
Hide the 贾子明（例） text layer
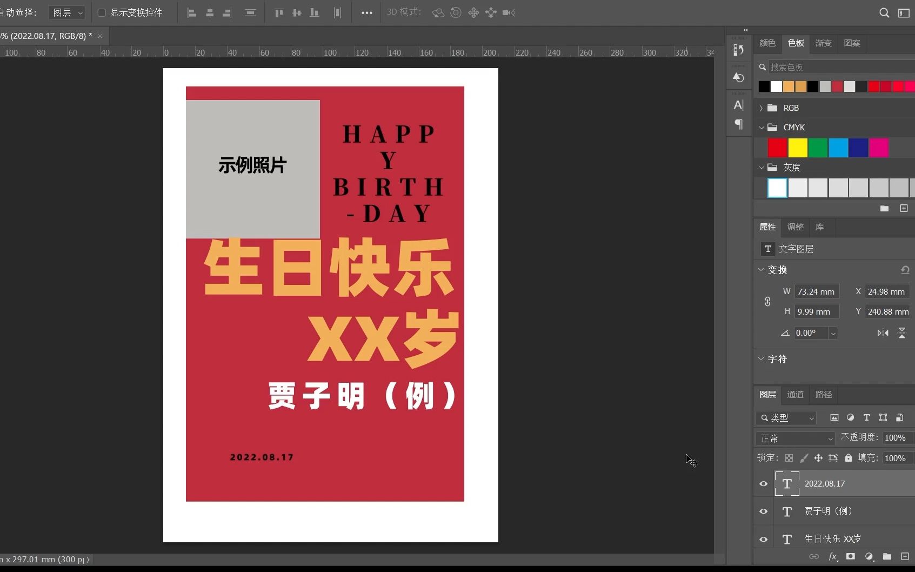point(763,511)
